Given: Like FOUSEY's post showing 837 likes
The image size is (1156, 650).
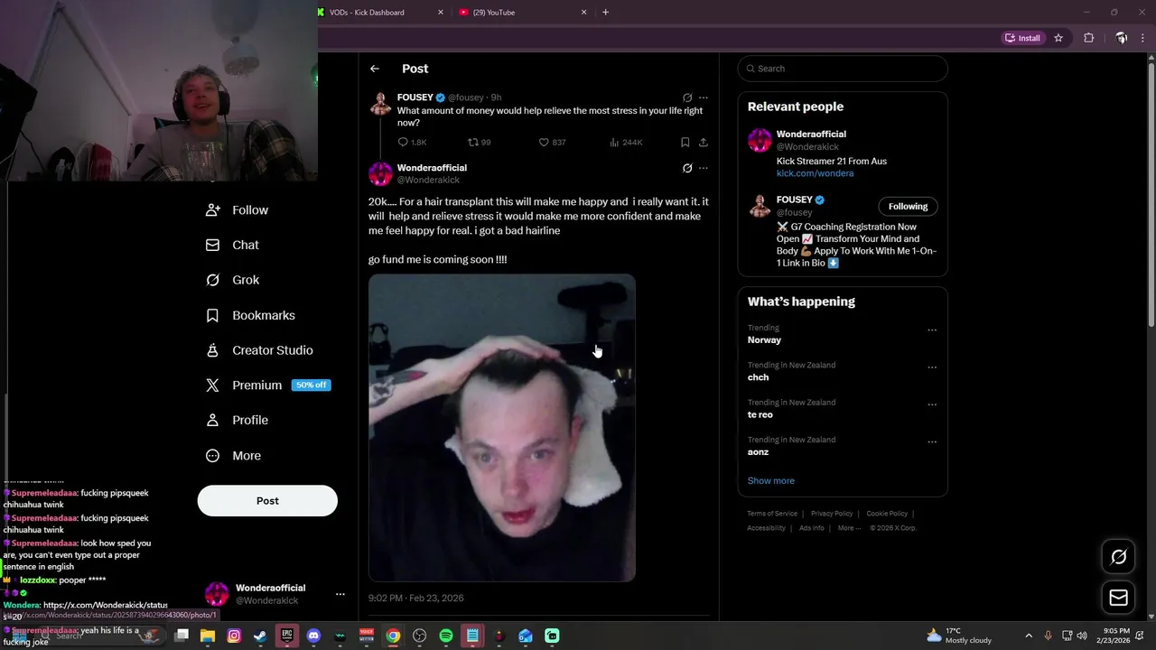Looking at the screenshot, I should tap(552, 143).
